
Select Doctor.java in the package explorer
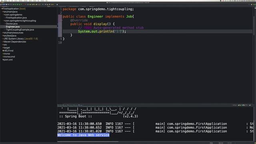point(12,24)
